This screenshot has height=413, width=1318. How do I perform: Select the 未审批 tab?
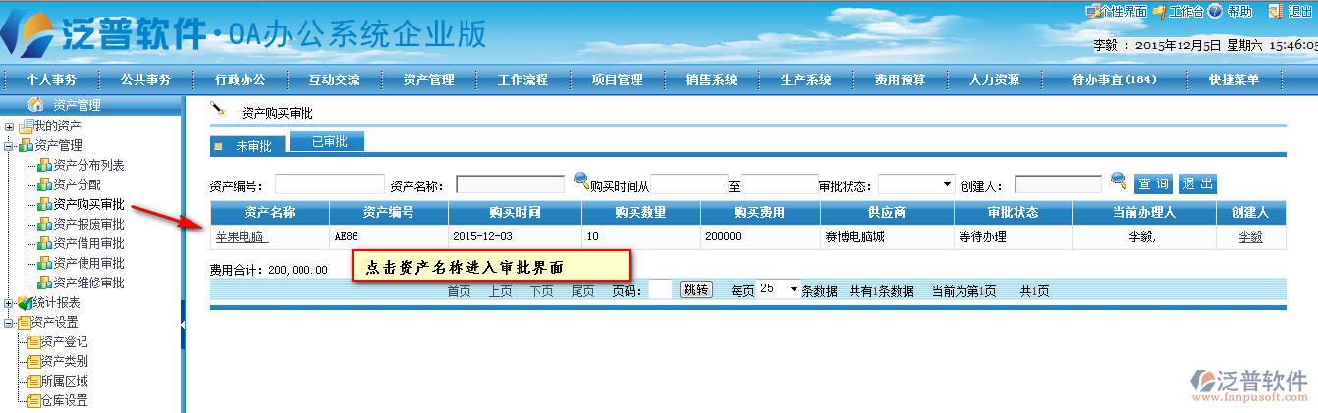point(247,145)
